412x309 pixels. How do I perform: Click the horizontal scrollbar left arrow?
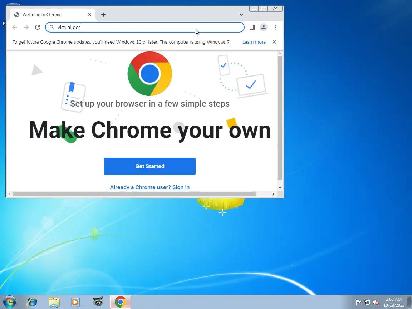click(10, 194)
